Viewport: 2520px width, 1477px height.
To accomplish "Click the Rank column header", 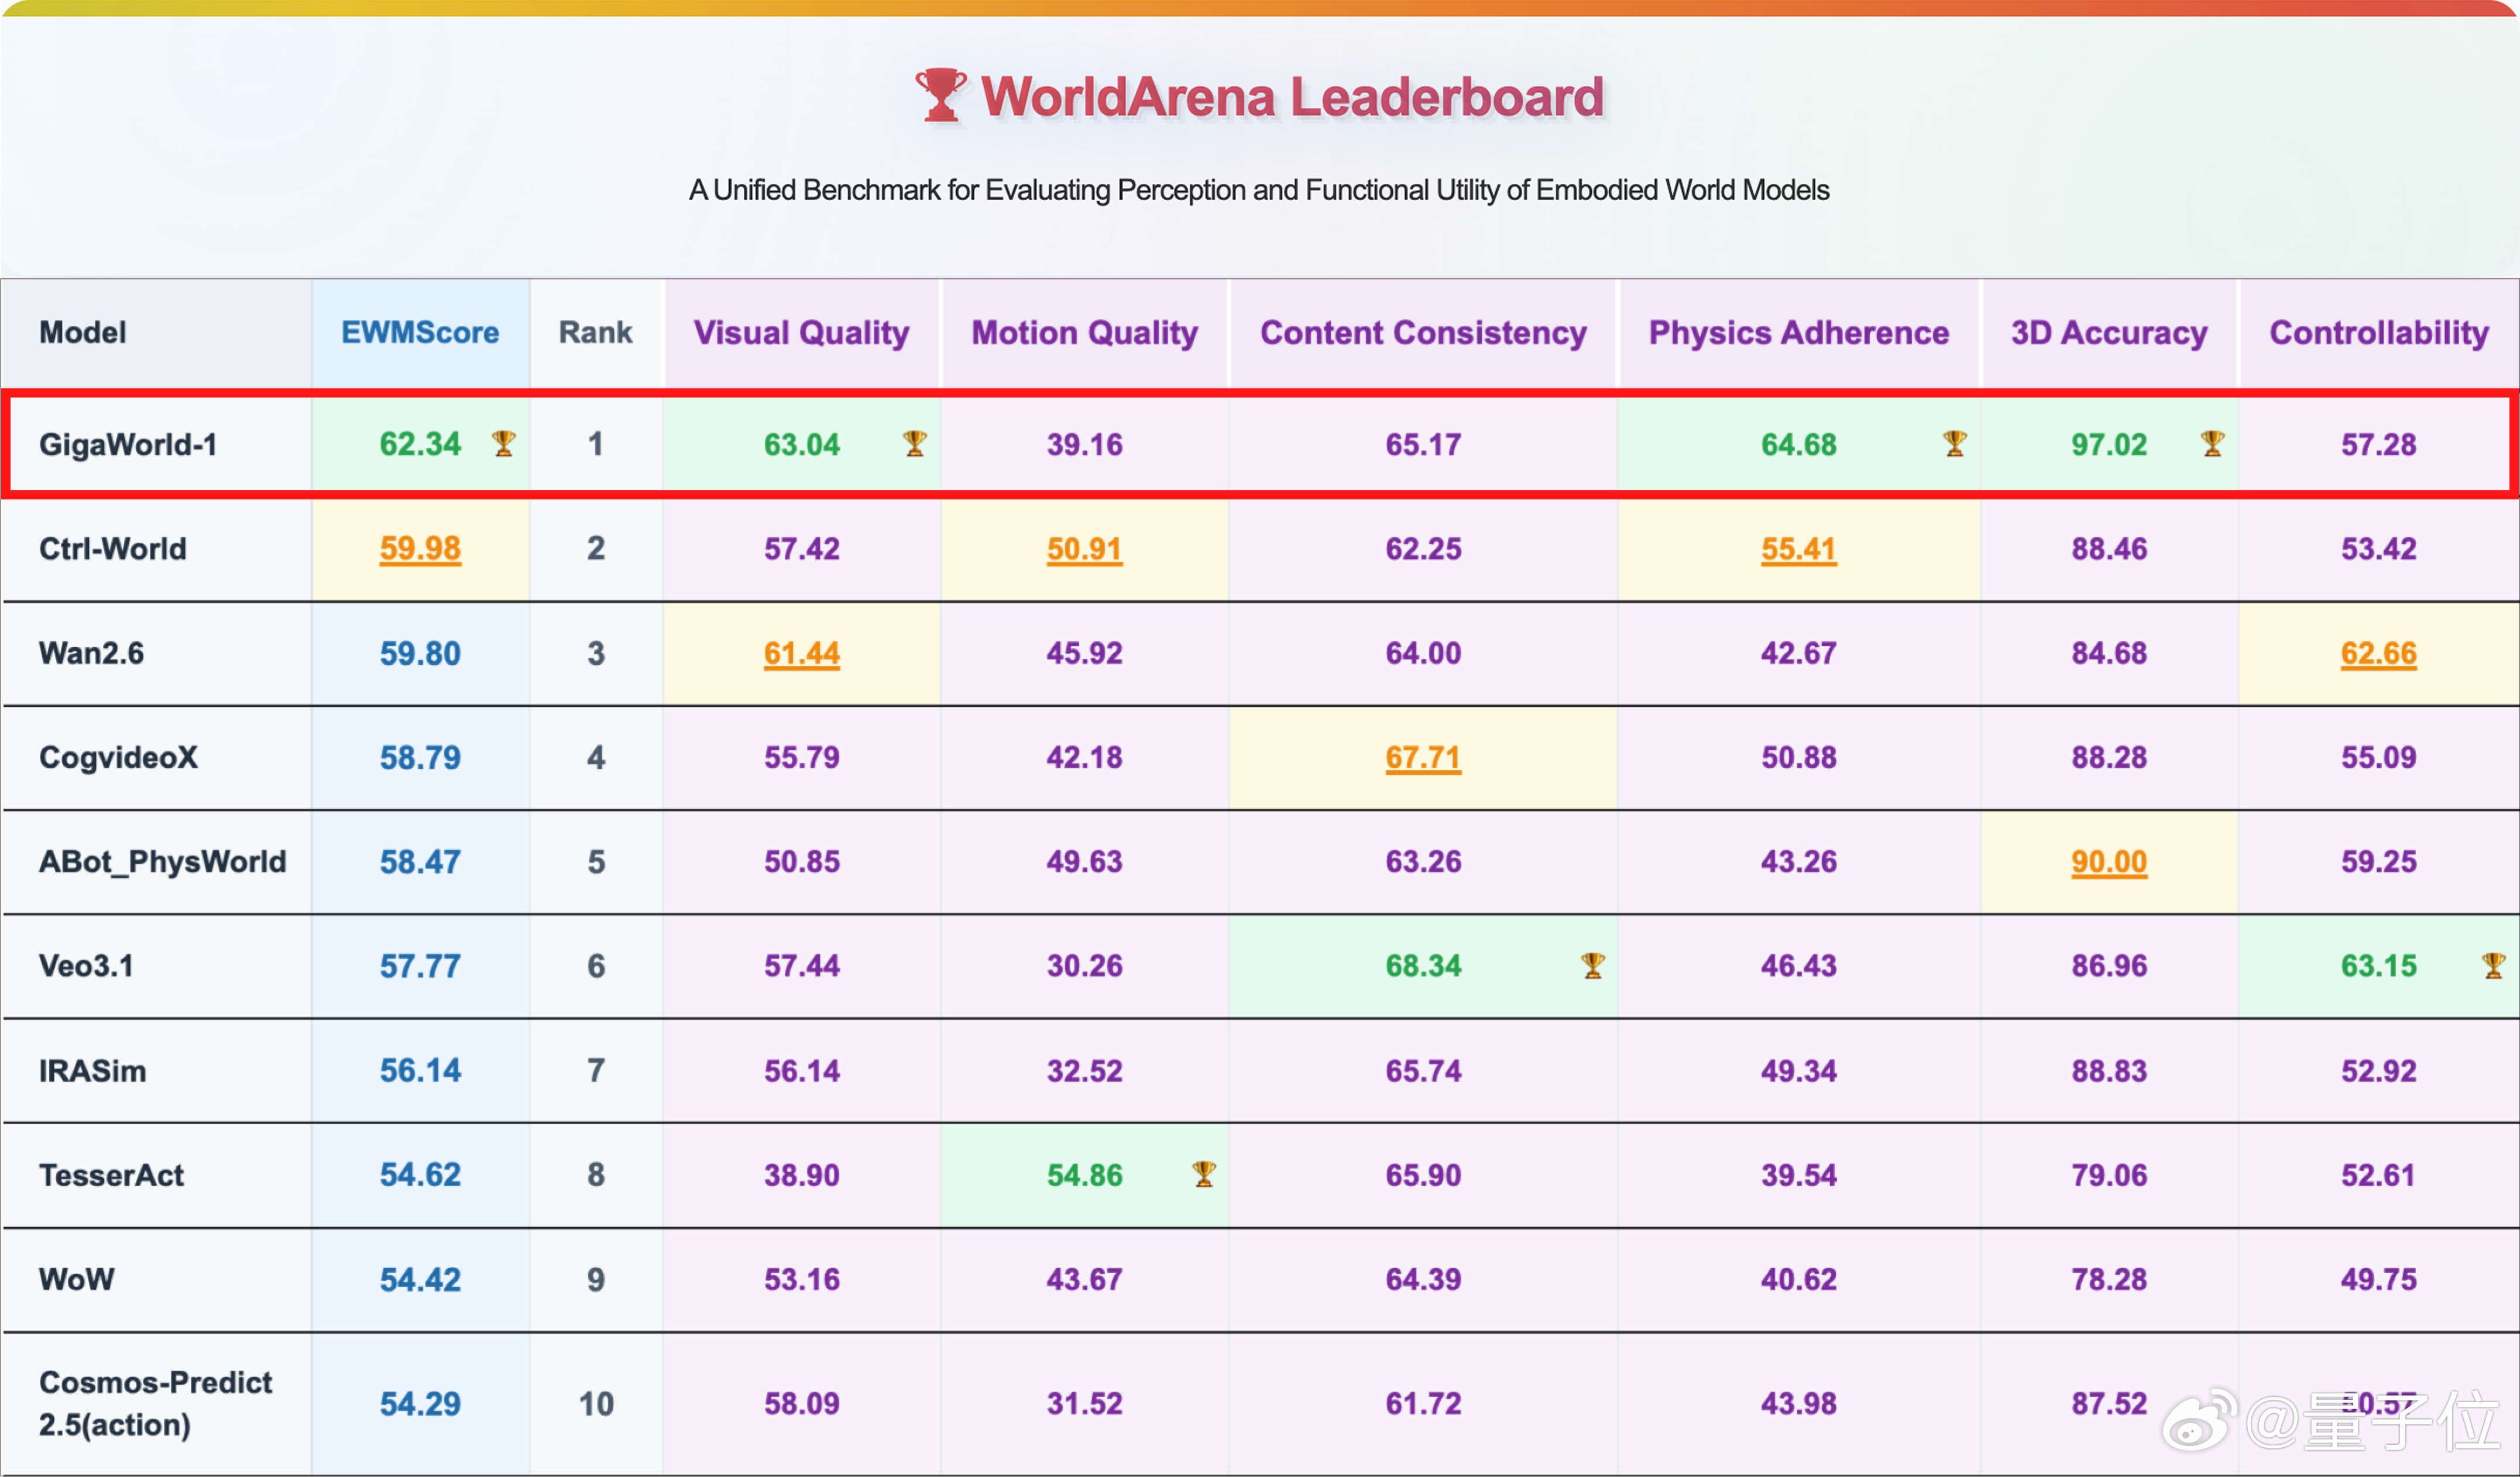I will [x=595, y=332].
